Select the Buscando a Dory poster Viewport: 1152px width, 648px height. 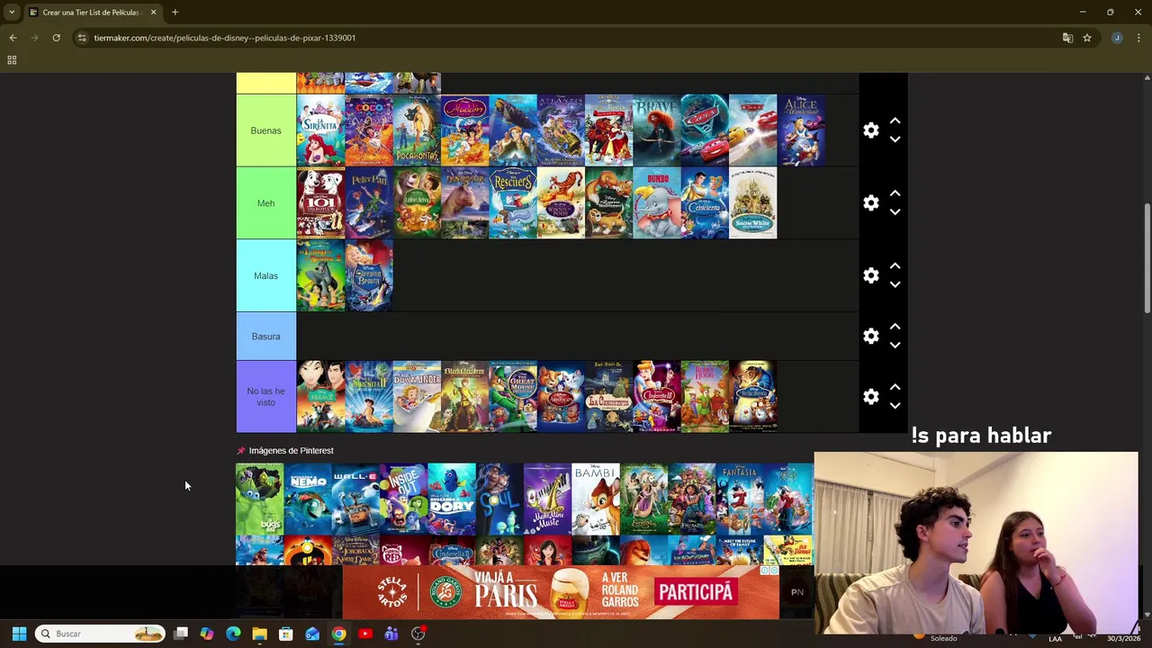point(452,499)
